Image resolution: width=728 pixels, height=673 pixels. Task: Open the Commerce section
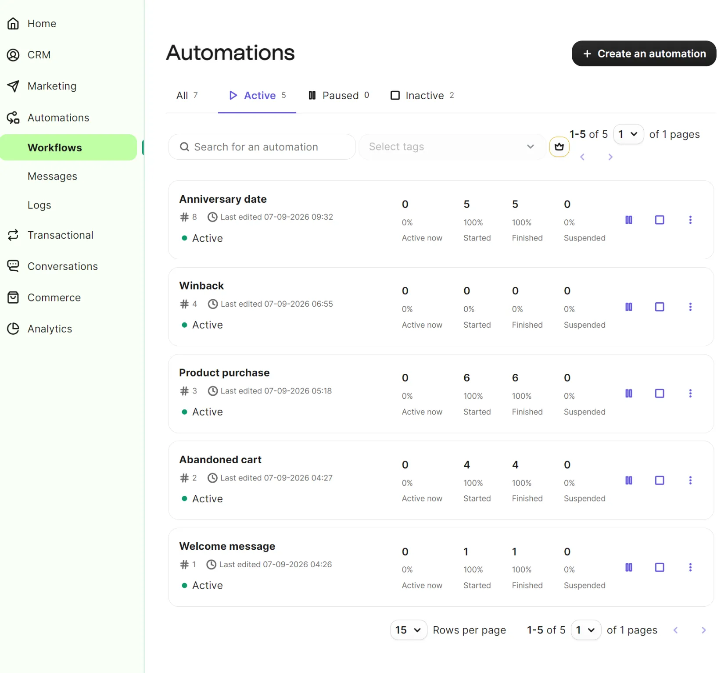[x=44, y=297]
